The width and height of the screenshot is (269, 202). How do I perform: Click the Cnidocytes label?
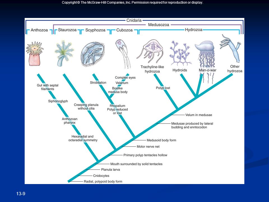[101, 176]
